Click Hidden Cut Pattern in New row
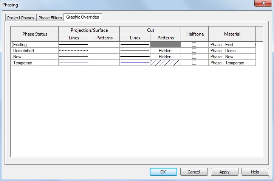Image resolution: width=274 pixels, height=181 pixels. pos(166,57)
